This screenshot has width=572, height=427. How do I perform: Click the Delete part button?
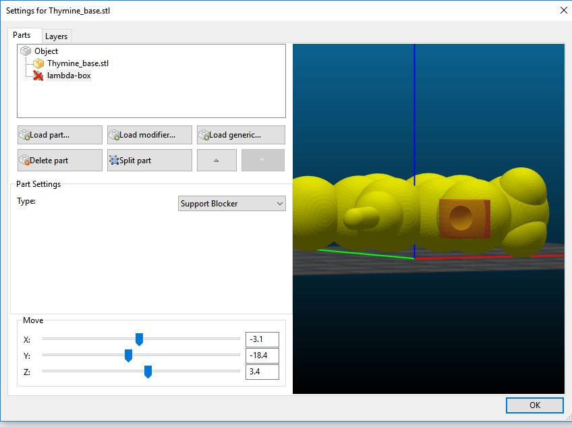point(60,161)
